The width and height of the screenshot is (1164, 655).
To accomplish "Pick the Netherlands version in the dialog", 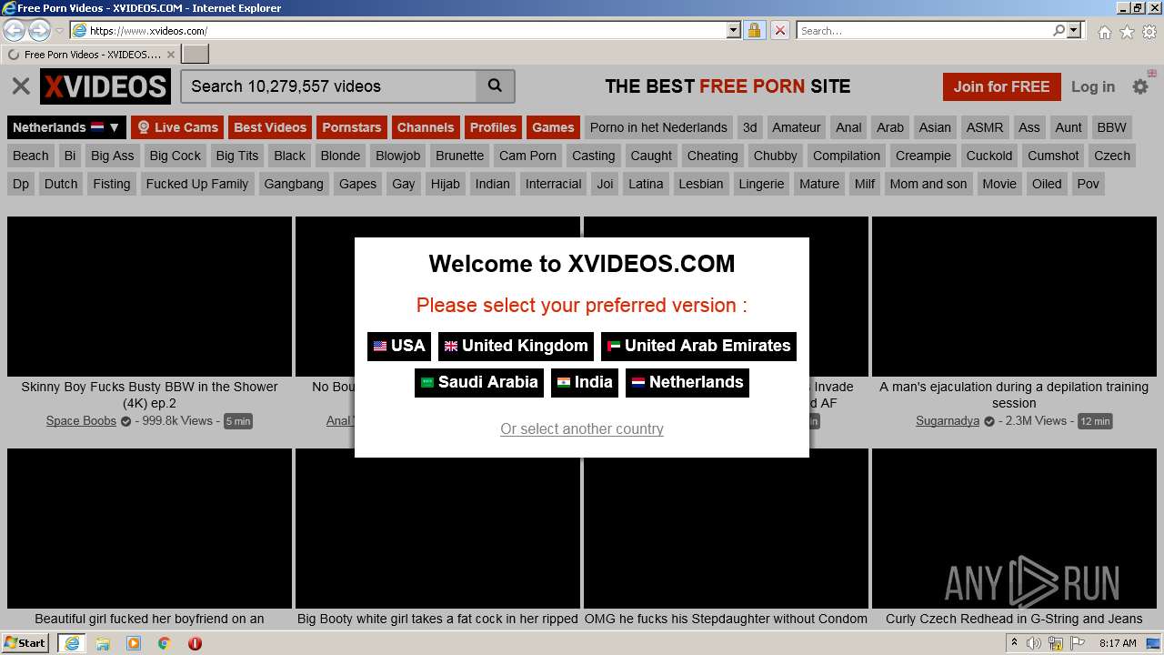I will [x=687, y=382].
